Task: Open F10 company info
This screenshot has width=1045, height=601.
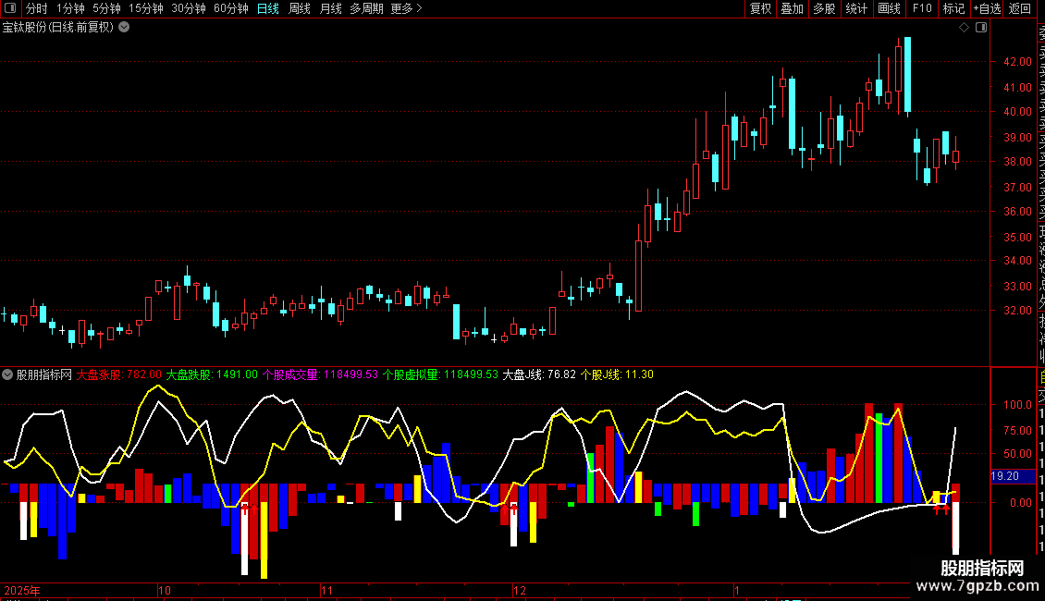Action: pyautogui.click(x=922, y=8)
